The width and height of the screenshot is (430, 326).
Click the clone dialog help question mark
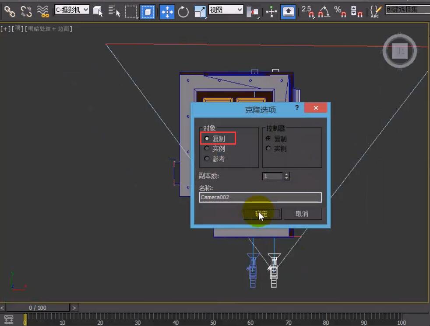tap(297, 108)
